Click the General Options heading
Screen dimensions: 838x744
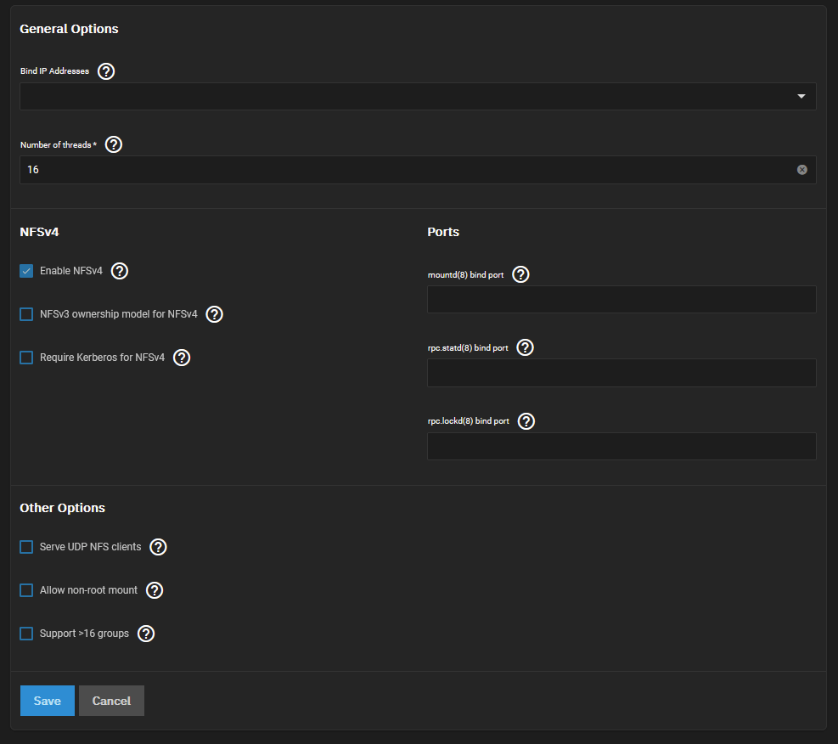point(69,29)
